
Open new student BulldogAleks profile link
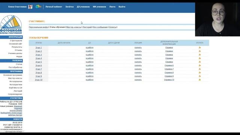(11, 113)
